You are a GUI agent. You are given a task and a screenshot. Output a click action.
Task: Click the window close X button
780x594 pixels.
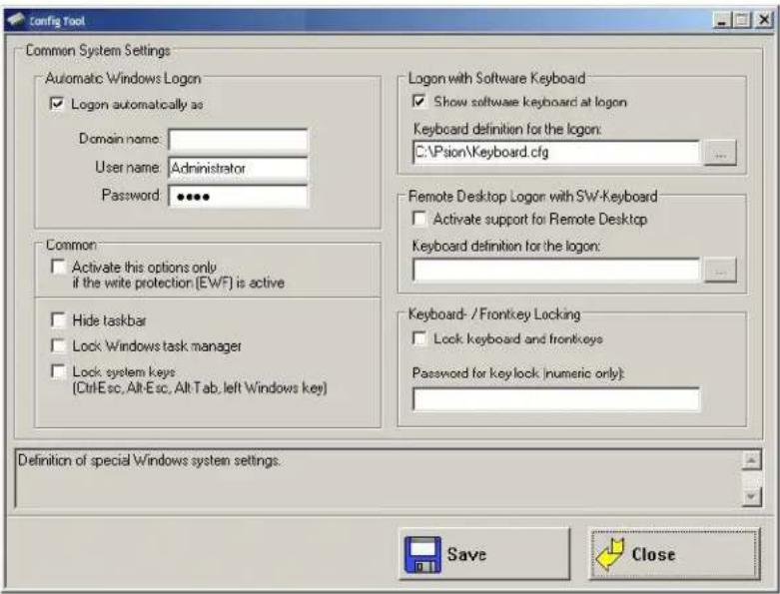pyautogui.click(x=764, y=20)
